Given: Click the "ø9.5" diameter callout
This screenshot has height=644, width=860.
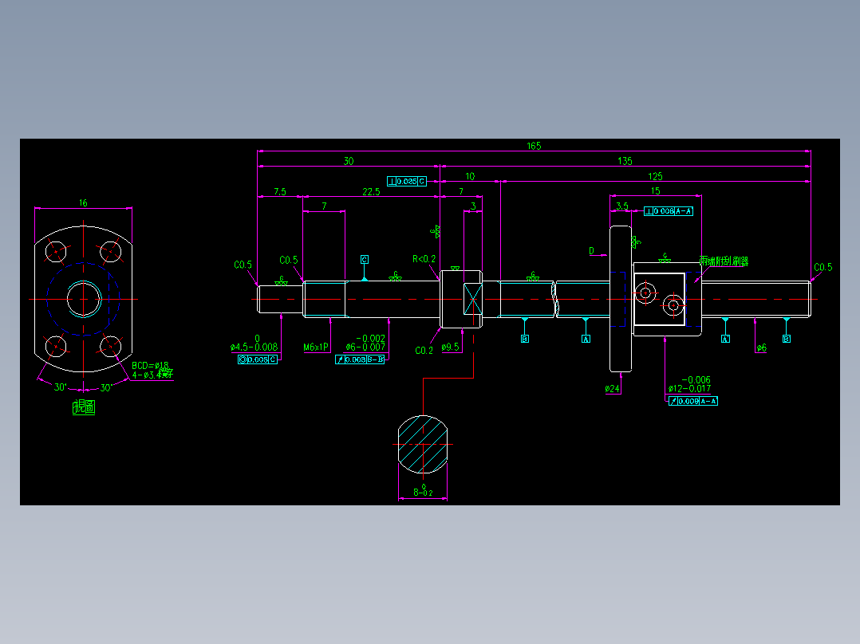Looking at the screenshot, I should click(450, 347).
